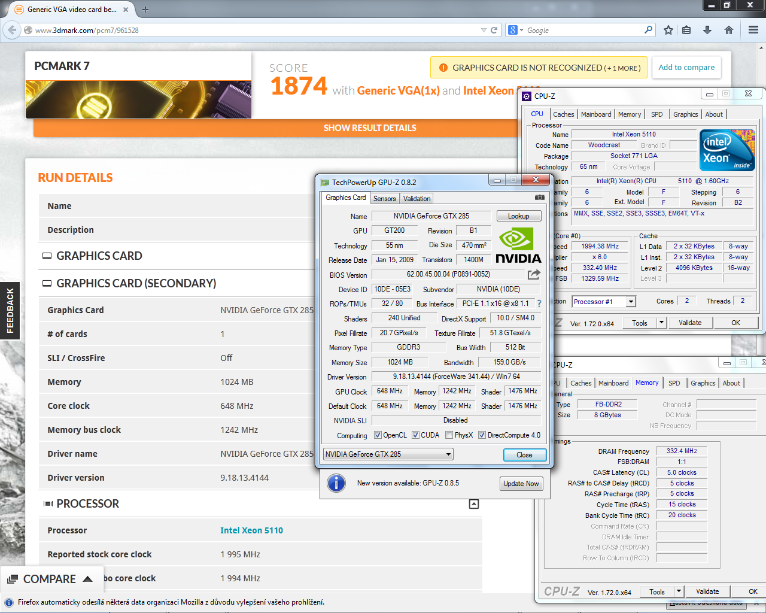Open Graphics tab in lower CPU-Z window

click(703, 383)
